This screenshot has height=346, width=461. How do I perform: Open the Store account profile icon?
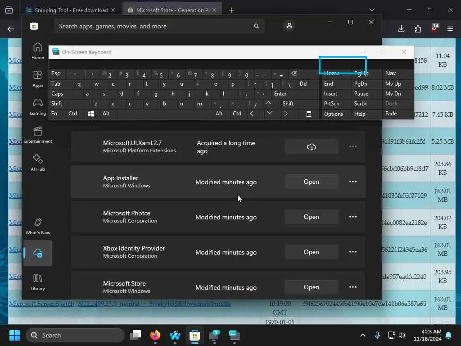(x=289, y=26)
